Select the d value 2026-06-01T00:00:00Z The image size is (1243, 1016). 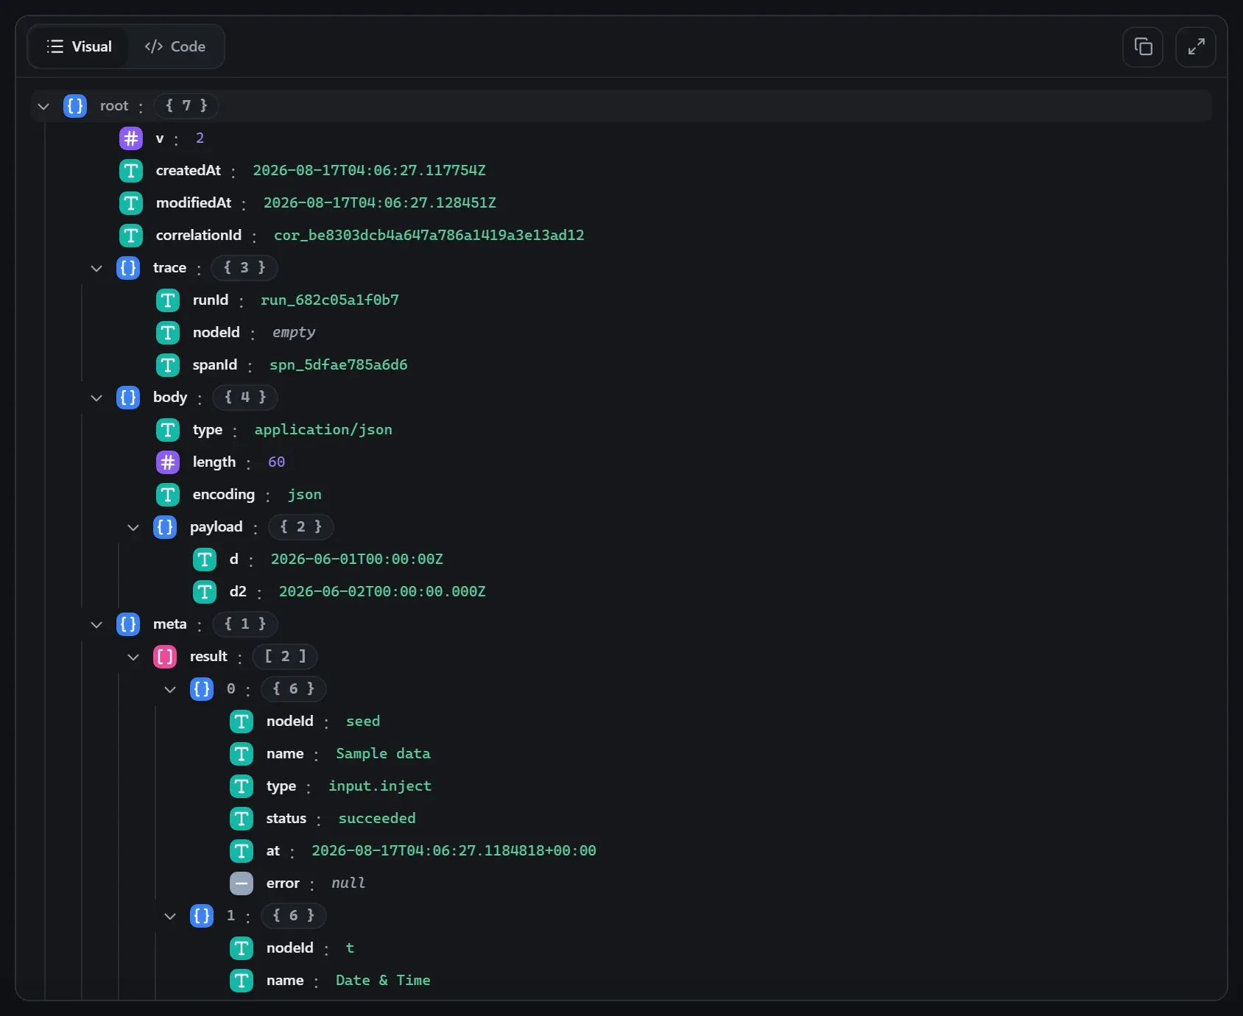357,560
